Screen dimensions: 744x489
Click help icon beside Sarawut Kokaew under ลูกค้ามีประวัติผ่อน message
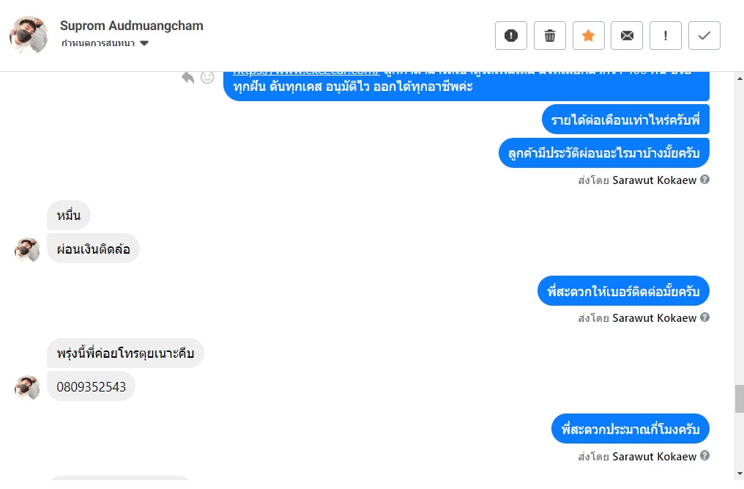(x=705, y=180)
